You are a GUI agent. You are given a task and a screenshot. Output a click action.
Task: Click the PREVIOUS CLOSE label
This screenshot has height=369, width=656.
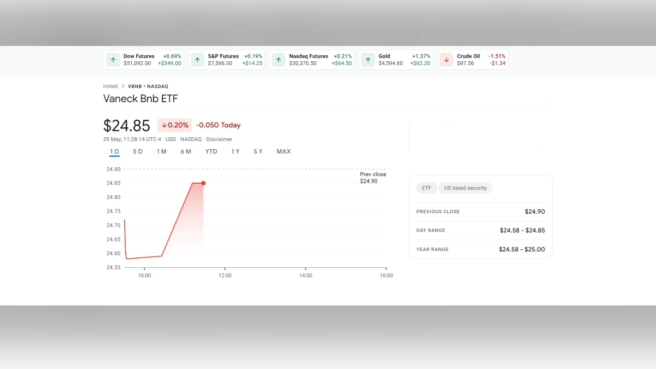[438, 212]
